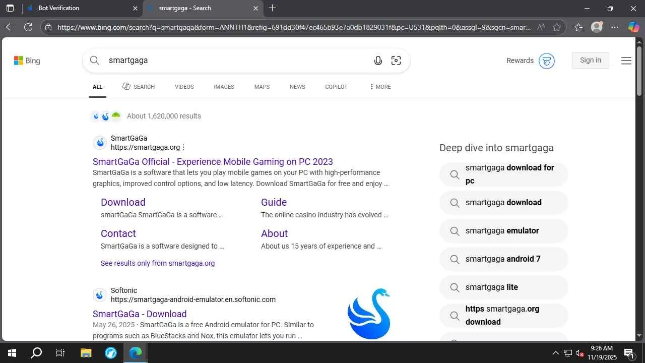Image resolution: width=645 pixels, height=363 pixels.
Task: Open Task View on the taskbar
Action: (x=60, y=353)
